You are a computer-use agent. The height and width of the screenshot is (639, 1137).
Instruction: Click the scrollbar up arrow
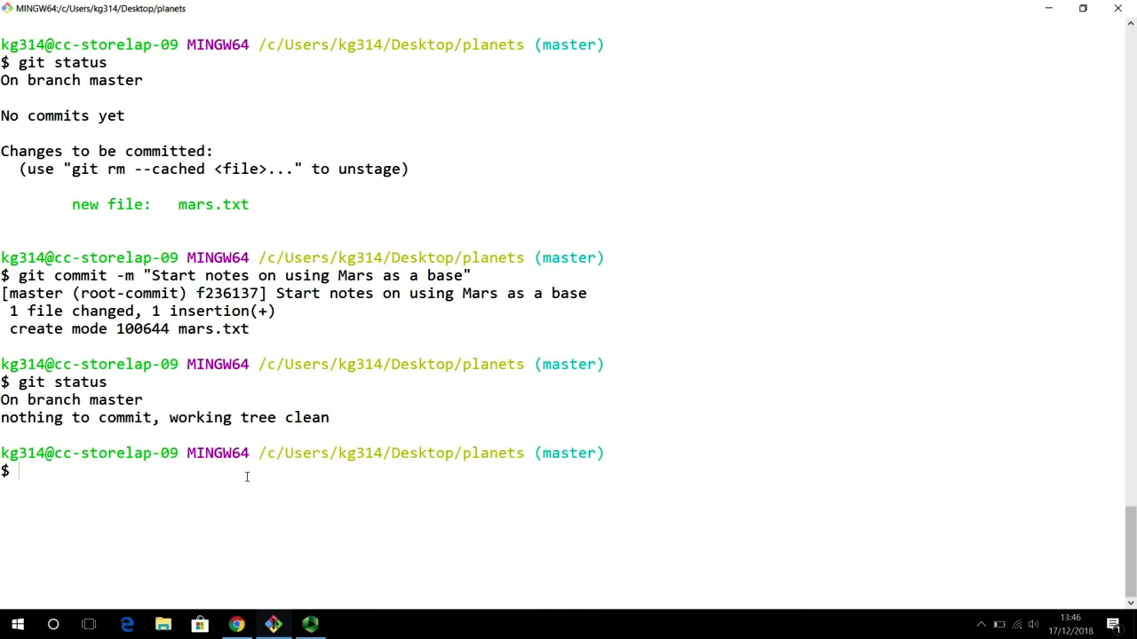coord(1130,24)
